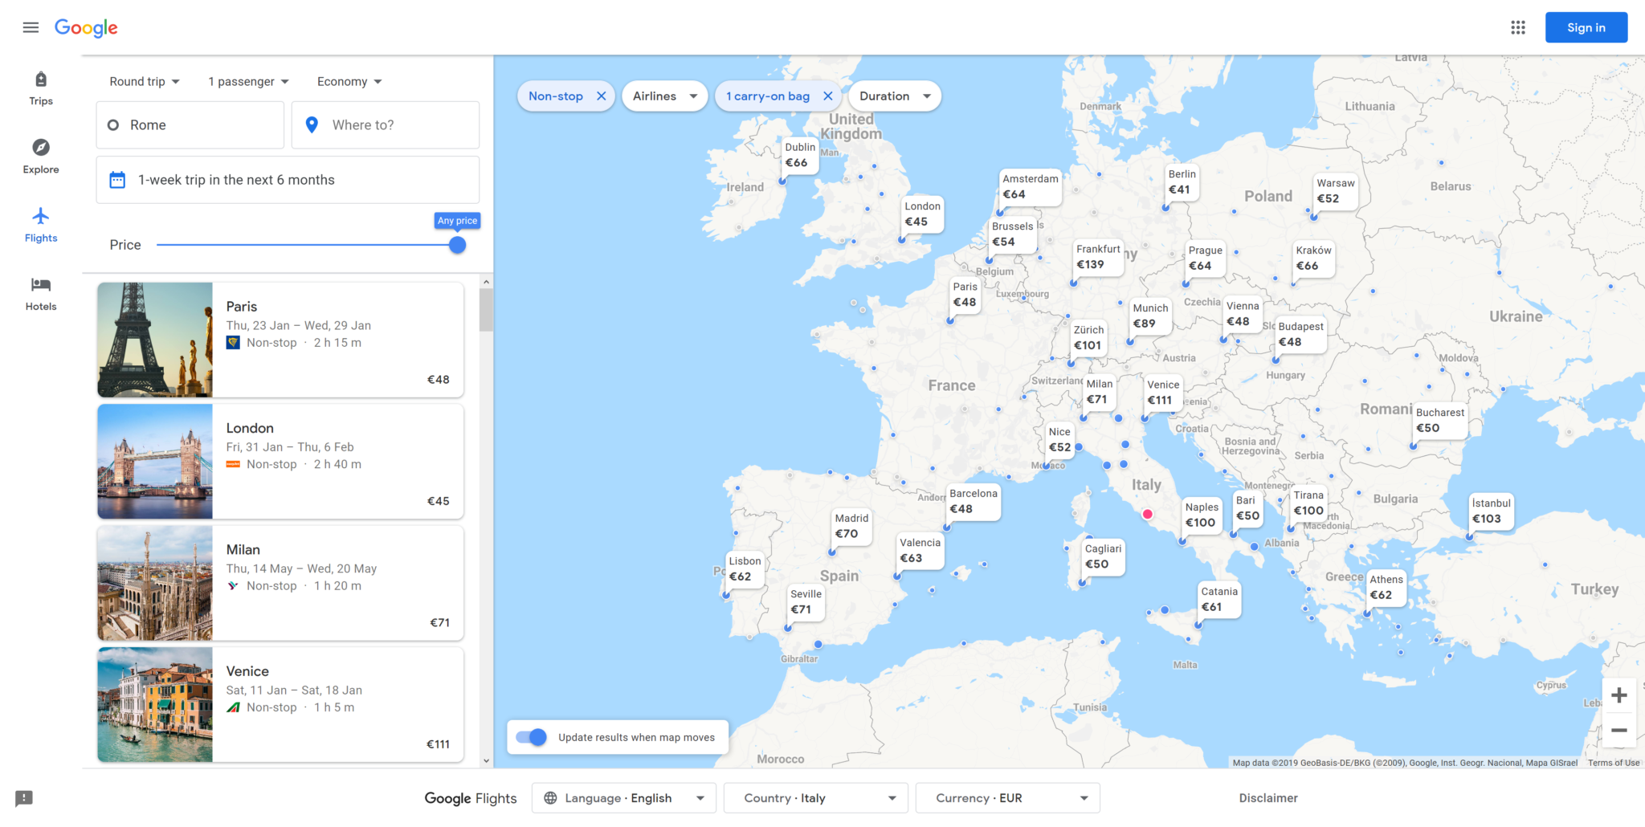Open the Google apps grid
1645x827 pixels.
1517,27
